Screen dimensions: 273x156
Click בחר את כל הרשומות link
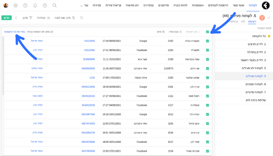[x=15, y=32]
